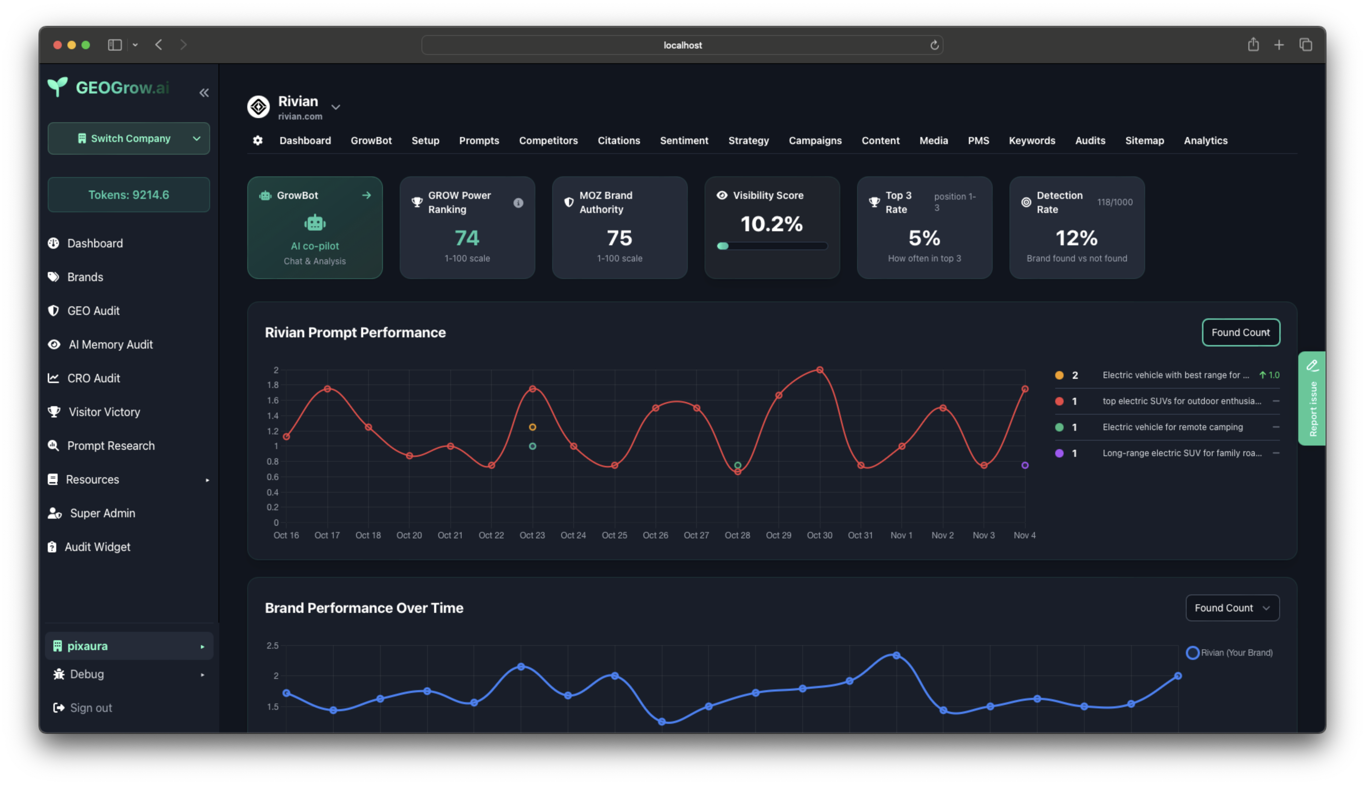
Task: Switch to the Citations tab
Action: [x=619, y=140]
